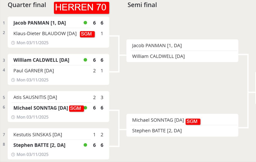Select the red HERREN 70 category label

pyautogui.click(x=81, y=7)
